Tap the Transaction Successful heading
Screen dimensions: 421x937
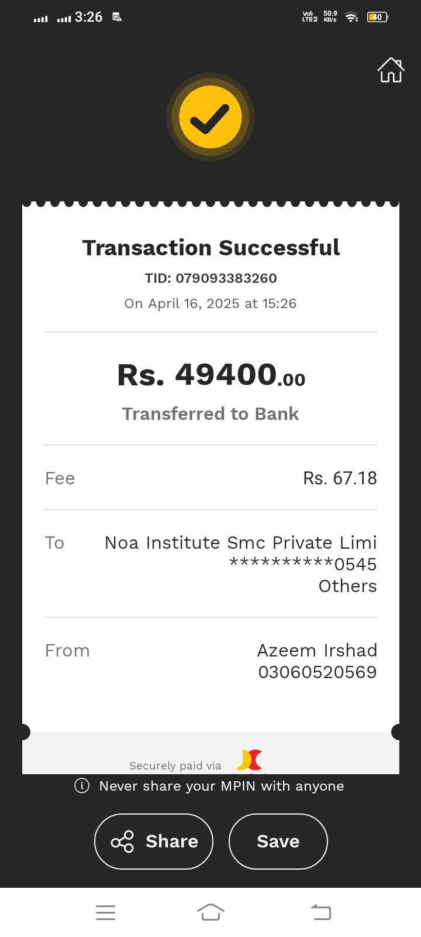pos(210,248)
